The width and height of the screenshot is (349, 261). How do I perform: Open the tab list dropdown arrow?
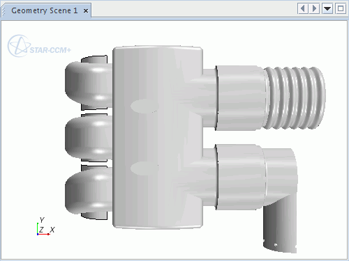pyautogui.click(x=327, y=9)
